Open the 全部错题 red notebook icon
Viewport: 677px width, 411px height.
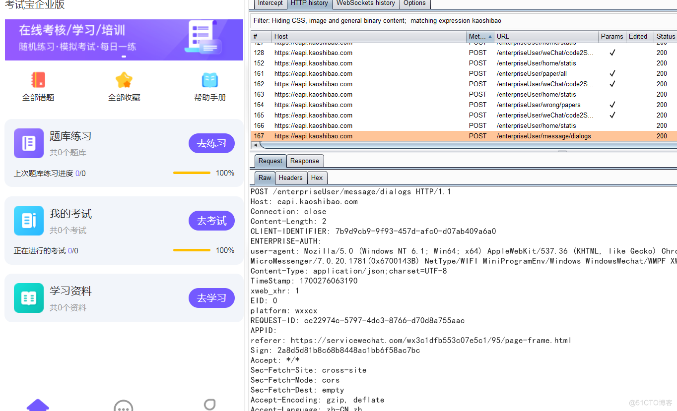click(38, 80)
